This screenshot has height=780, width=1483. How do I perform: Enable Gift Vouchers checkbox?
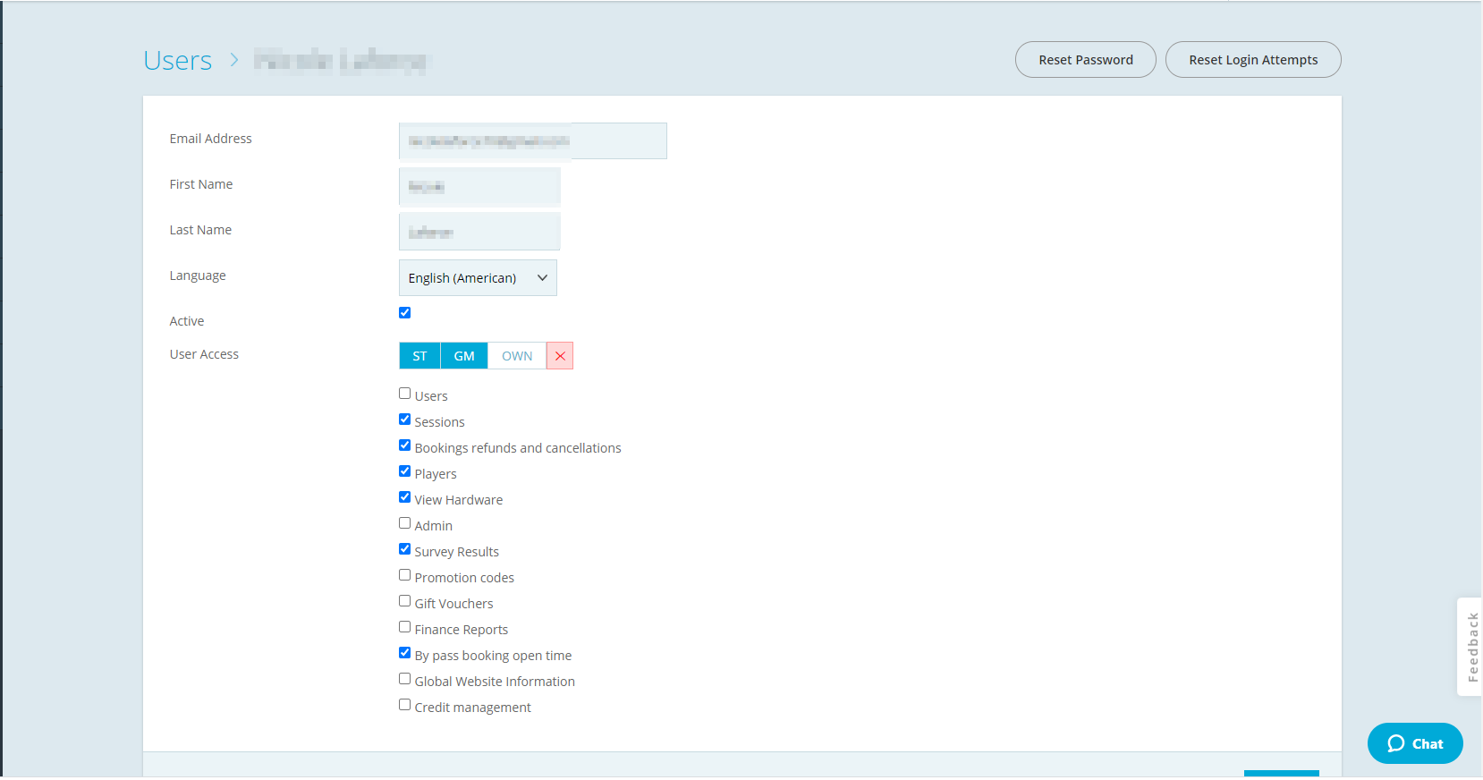pyautogui.click(x=405, y=601)
